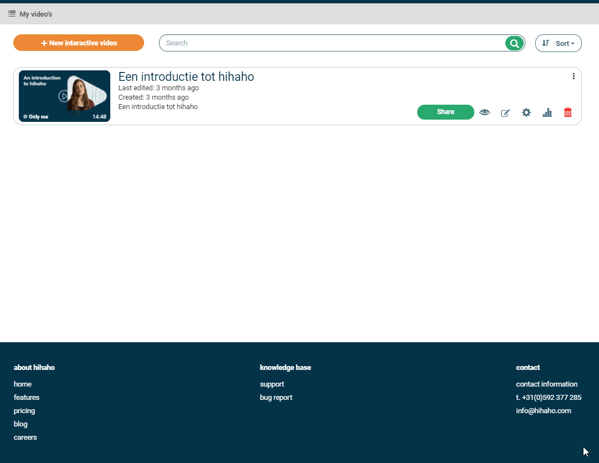Click the knowledge base footer heading
This screenshot has width=599, height=463.
coord(285,368)
